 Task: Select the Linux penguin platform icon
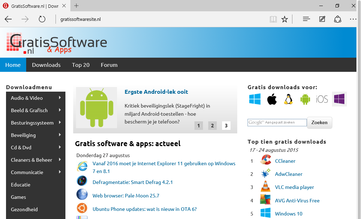[x=288, y=99]
